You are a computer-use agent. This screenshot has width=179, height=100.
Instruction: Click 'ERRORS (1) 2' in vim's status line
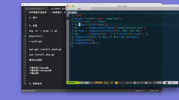pyautogui.click(x=103, y=83)
